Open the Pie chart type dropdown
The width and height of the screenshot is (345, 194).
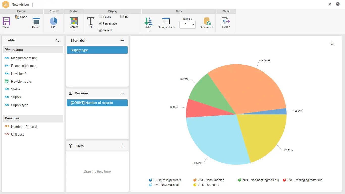click(x=54, y=32)
